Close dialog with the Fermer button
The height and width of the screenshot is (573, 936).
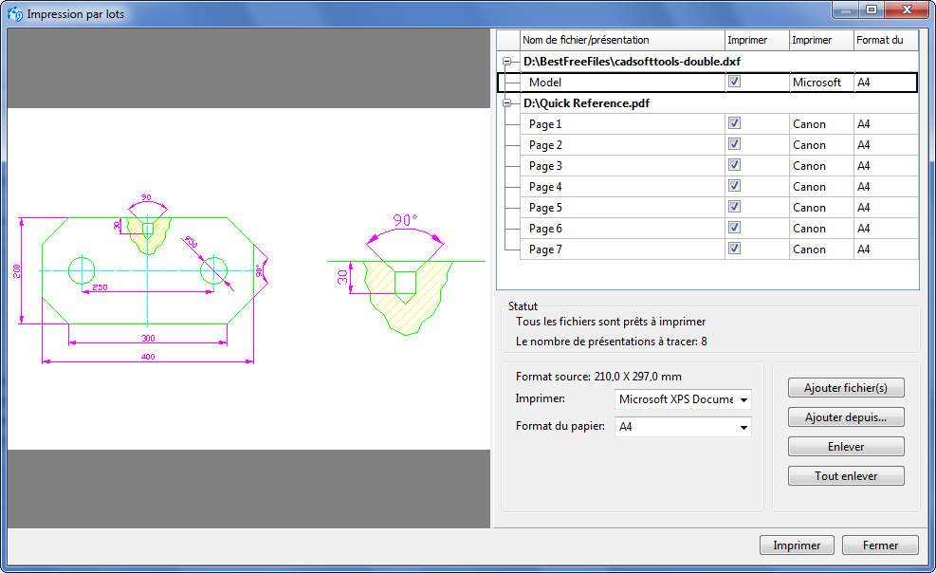click(881, 545)
